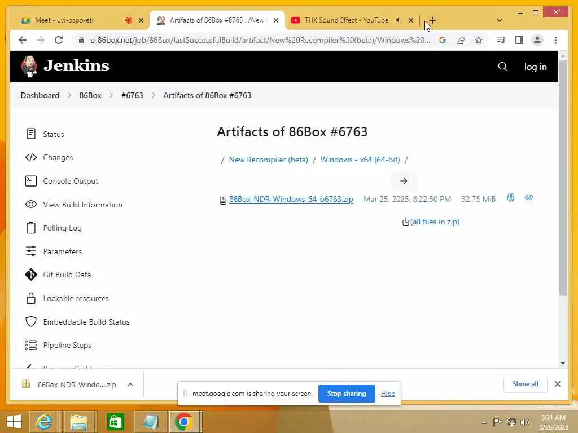Download (all files in zip)
Viewport: 578px width, 433px height.
(x=435, y=222)
